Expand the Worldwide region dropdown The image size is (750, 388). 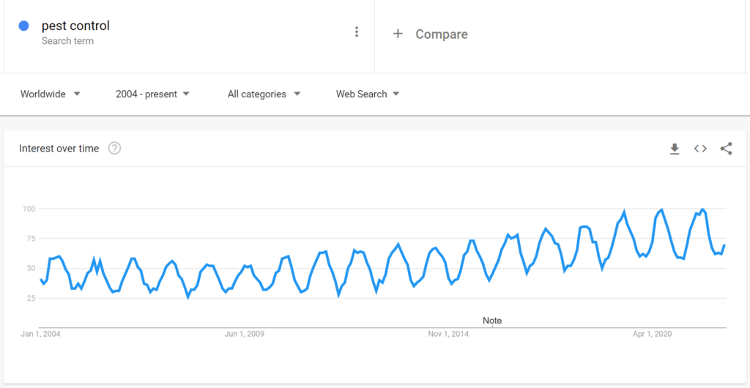[x=51, y=94]
